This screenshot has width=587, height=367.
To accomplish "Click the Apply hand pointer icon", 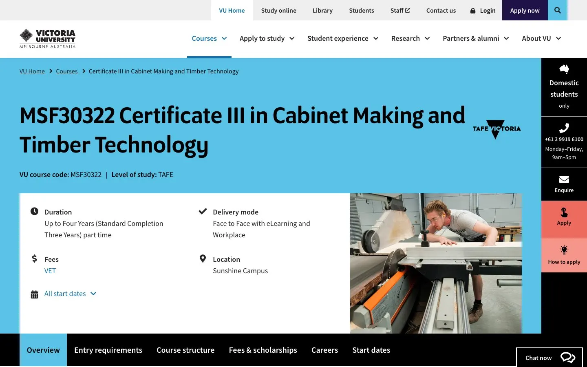I will click(x=564, y=212).
